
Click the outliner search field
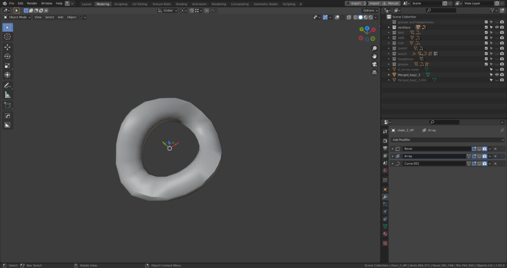[x=441, y=10]
